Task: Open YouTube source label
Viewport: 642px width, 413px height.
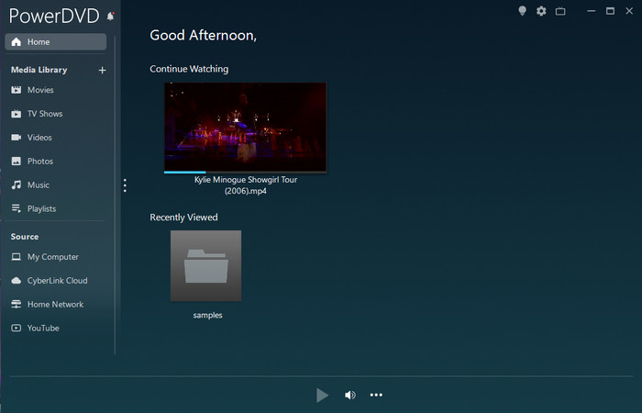Action: tap(43, 329)
